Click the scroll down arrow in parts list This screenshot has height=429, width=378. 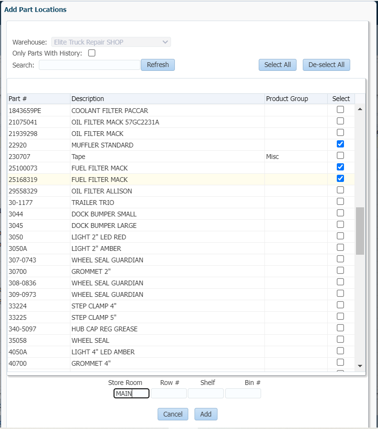(x=360, y=366)
